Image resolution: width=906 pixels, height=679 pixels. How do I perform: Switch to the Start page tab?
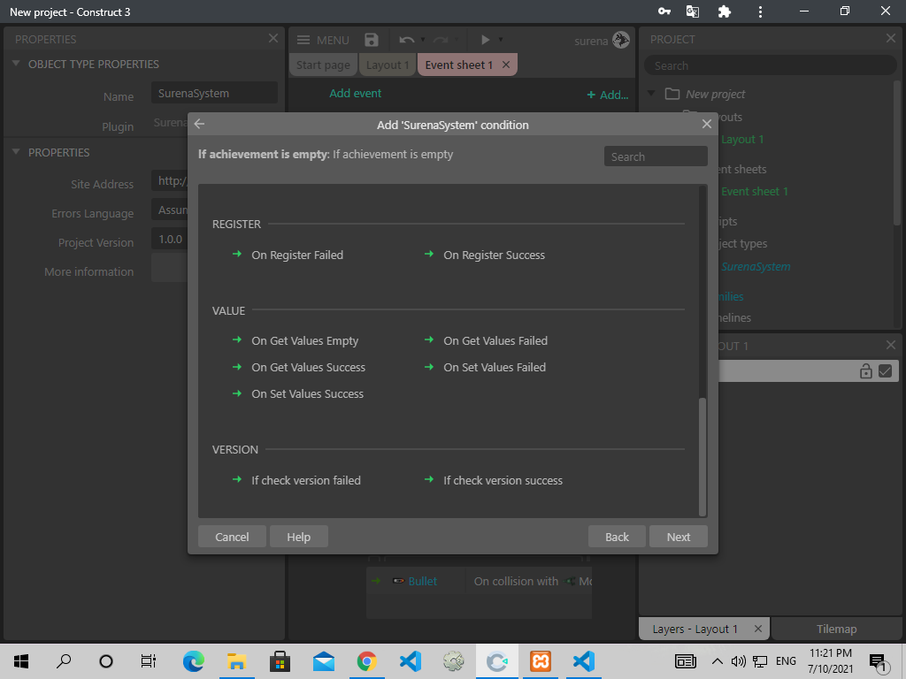323,65
